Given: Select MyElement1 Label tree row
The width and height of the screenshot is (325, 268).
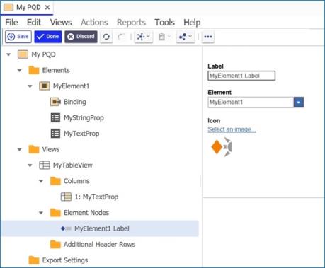Looking at the screenshot, I should [100, 228].
